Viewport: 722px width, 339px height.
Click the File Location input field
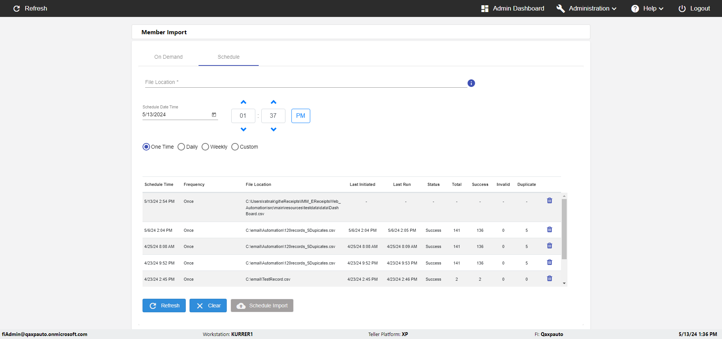pos(305,82)
